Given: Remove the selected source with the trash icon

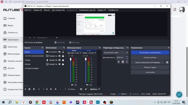Looking at the screenshot, I should click(51, 89).
